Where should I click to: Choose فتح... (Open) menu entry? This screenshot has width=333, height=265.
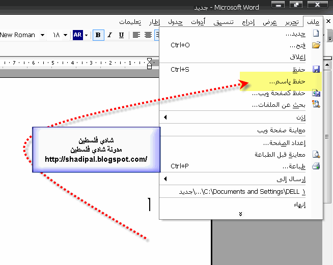coord(241,45)
